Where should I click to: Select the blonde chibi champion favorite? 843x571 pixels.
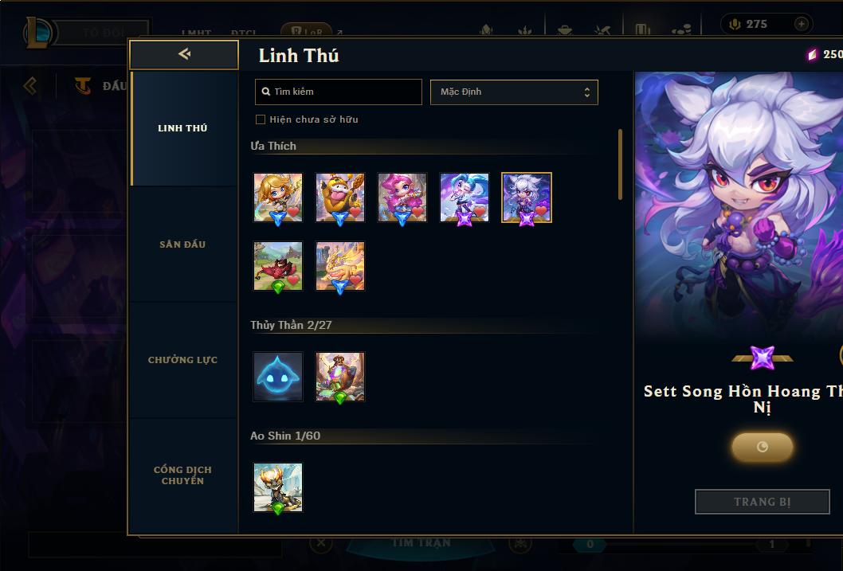tap(278, 198)
